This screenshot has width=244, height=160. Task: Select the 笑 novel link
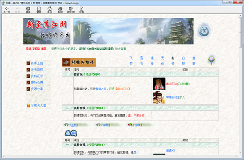tap(131, 64)
